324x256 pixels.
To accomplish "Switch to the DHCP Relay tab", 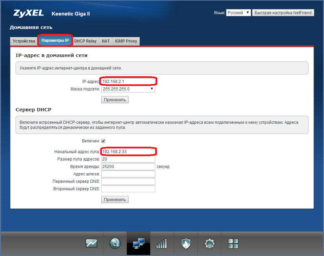I will point(85,41).
